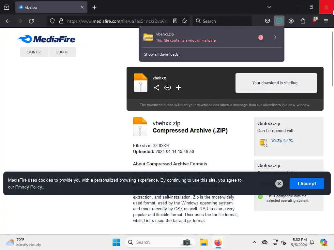Select the 'vbehxx.zip' file name heading
Screen dimensions: 334x250
[x=166, y=123]
